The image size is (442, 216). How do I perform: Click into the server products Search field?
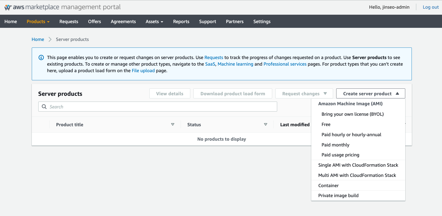pyautogui.click(x=158, y=107)
